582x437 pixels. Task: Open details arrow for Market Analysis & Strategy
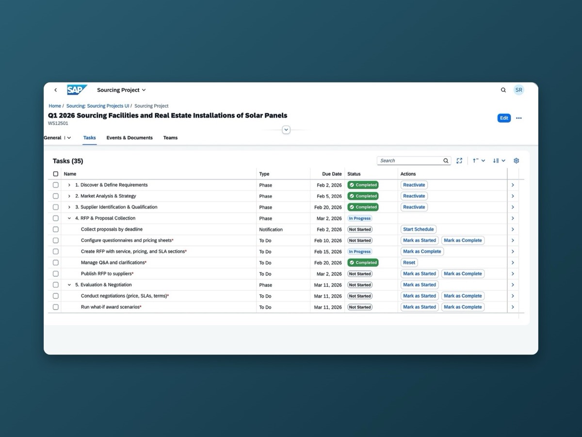(513, 196)
